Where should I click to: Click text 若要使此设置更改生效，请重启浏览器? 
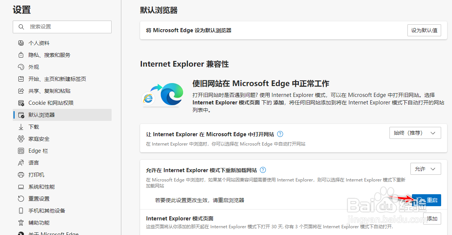[x=200, y=200]
